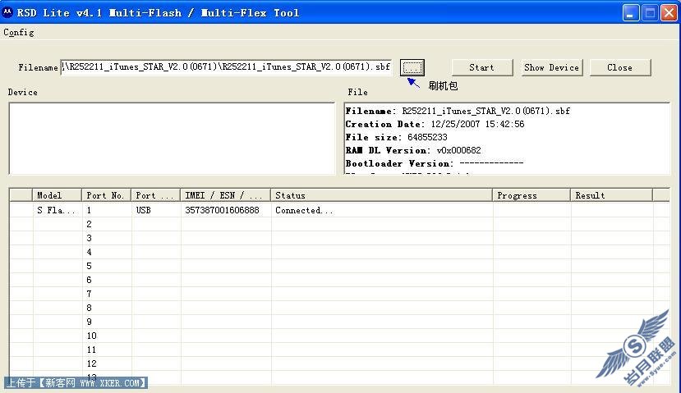681x393 pixels.
Task: Click the Close button next to Show Device
Action: [620, 67]
